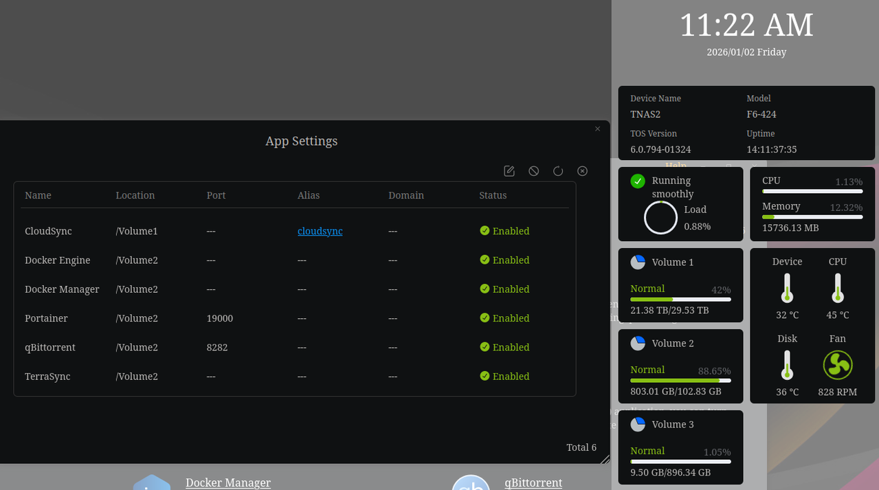
Task: Open the cloudsync alias link
Action: pyautogui.click(x=320, y=231)
